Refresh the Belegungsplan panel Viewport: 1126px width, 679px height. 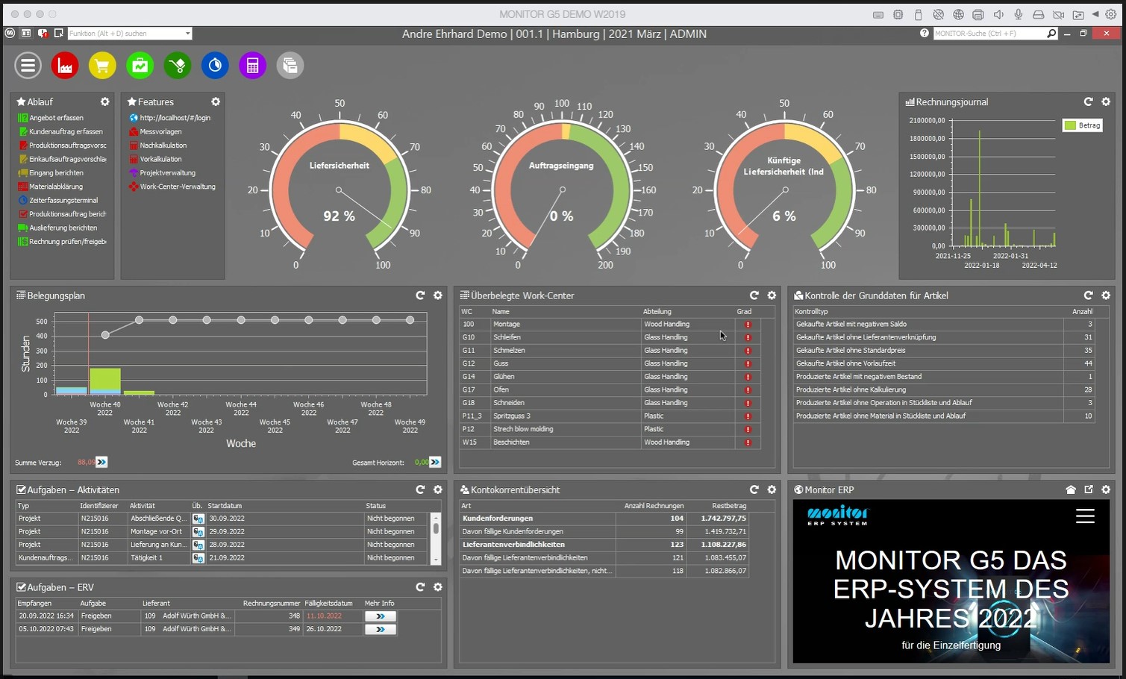click(420, 295)
